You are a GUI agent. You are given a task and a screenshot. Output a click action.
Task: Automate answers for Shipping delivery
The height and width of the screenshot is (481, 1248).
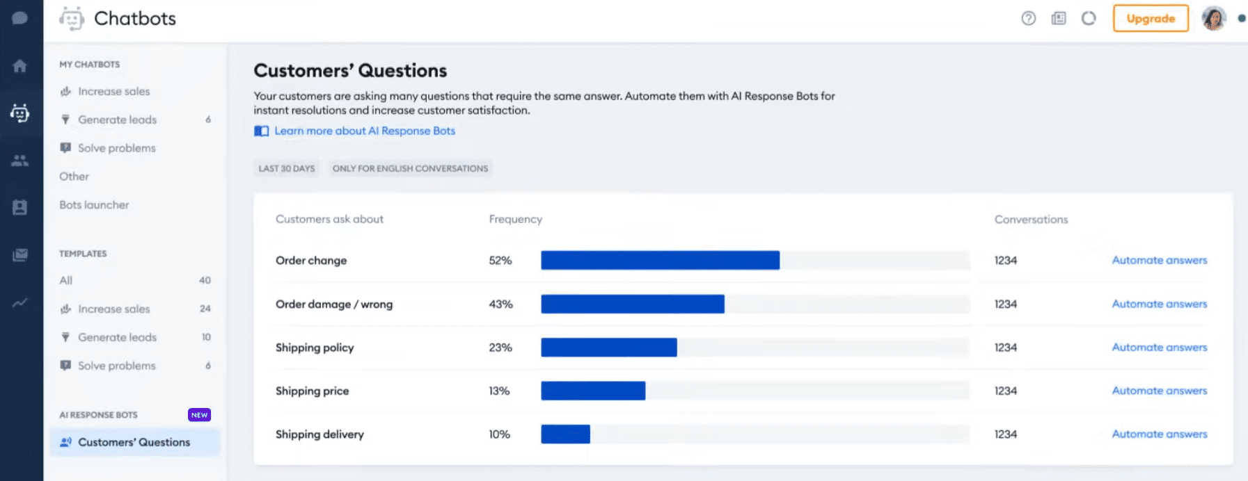pos(1159,434)
